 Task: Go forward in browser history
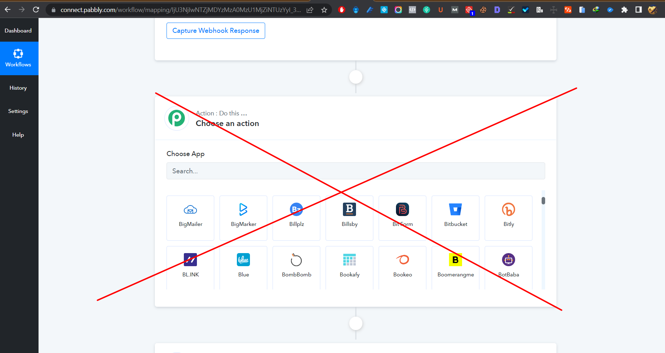(22, 10)
